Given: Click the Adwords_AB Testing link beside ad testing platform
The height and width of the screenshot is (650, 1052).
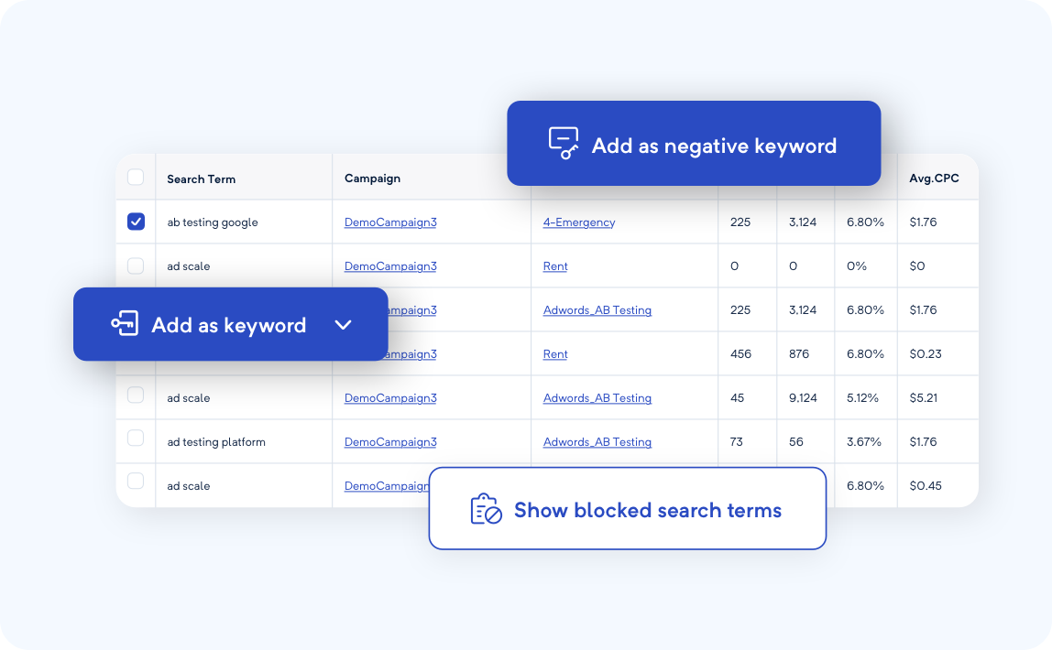Looking at the screenshot, I should 597,440.
